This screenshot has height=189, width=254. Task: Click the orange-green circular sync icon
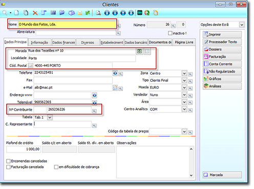click(147, 13)
